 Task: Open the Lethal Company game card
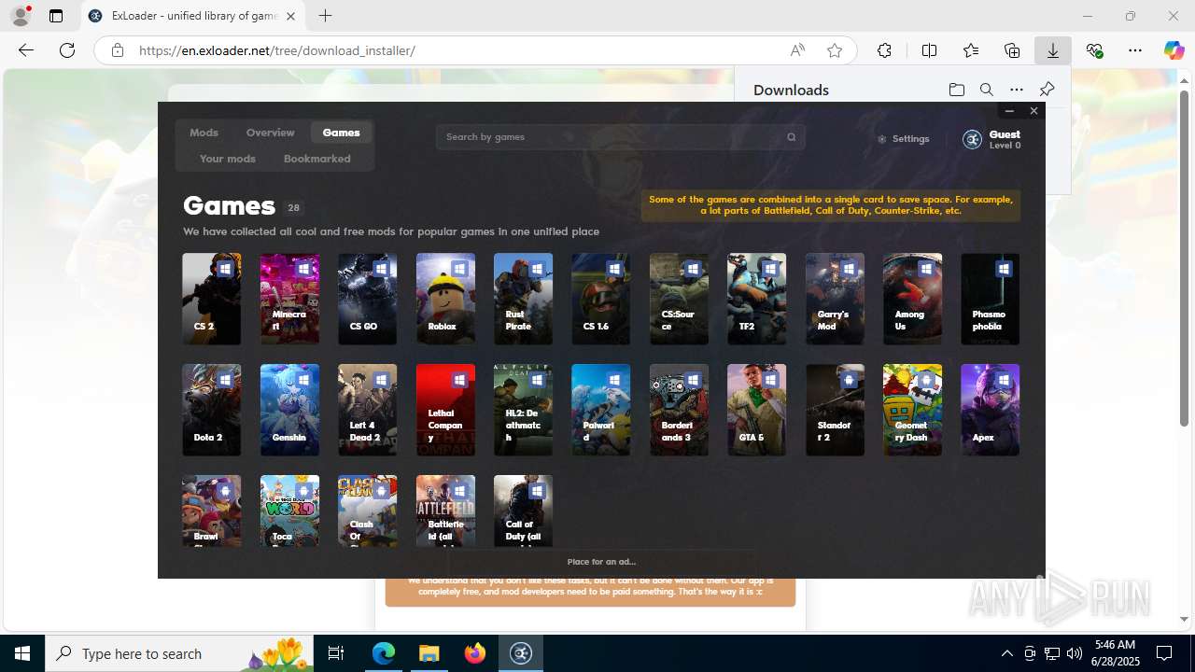(445, 410)
